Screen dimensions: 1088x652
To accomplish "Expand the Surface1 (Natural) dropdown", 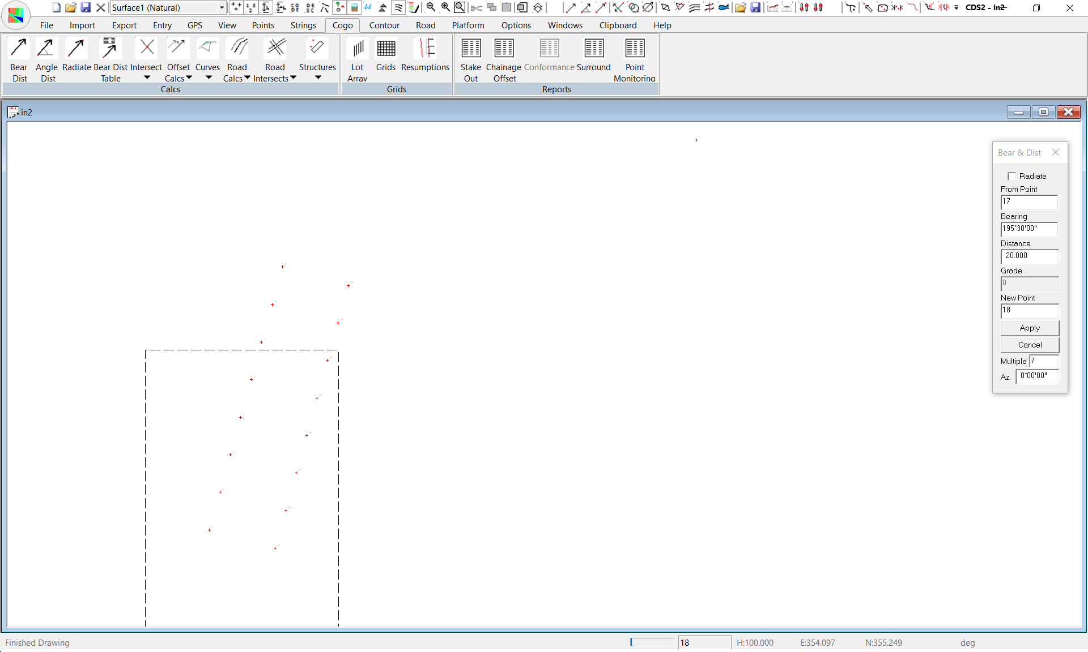I will [222, 7].
